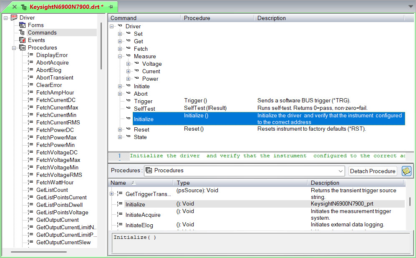
Task: Expand the Set command node
Action: pos(121,34)
